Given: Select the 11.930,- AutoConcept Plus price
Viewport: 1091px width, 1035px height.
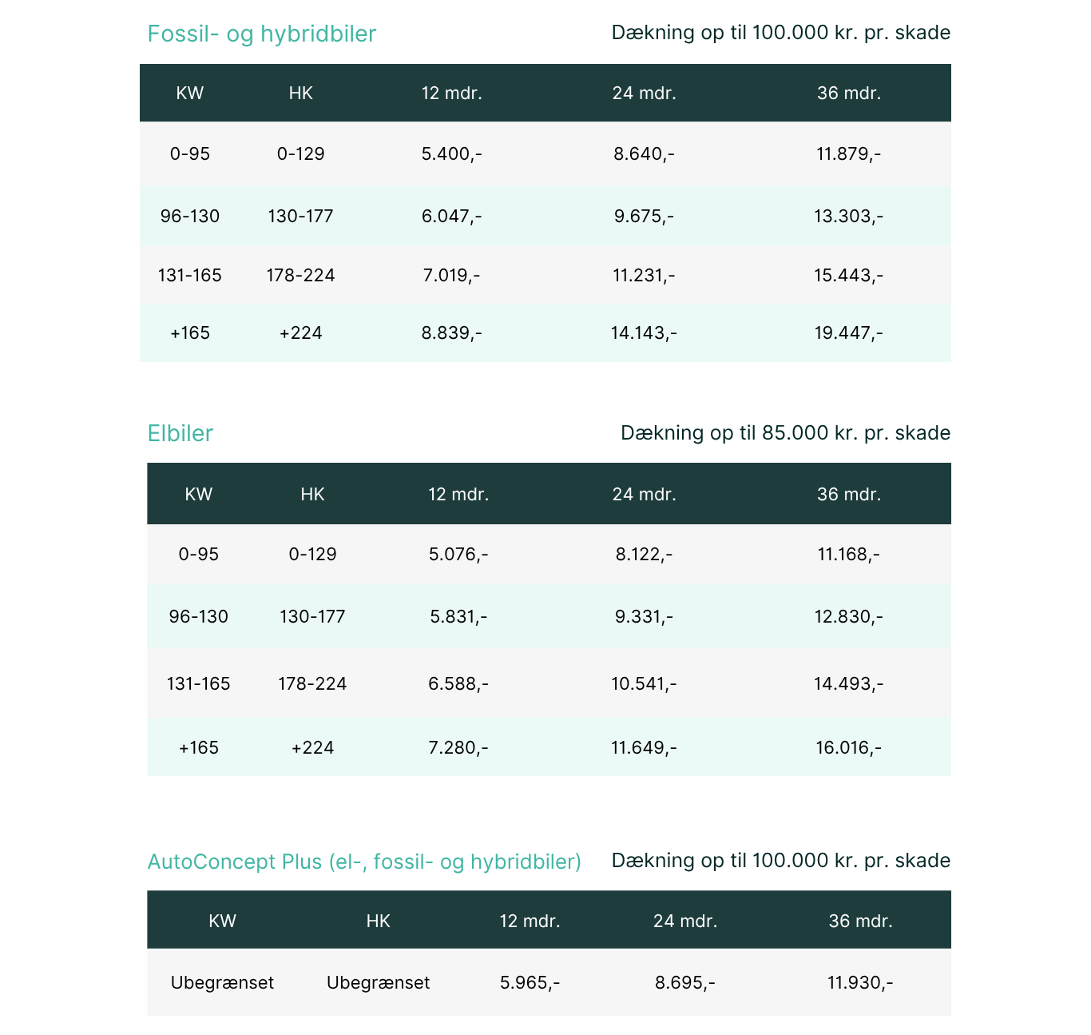Looking at the screenshot, I should point(861,982).
